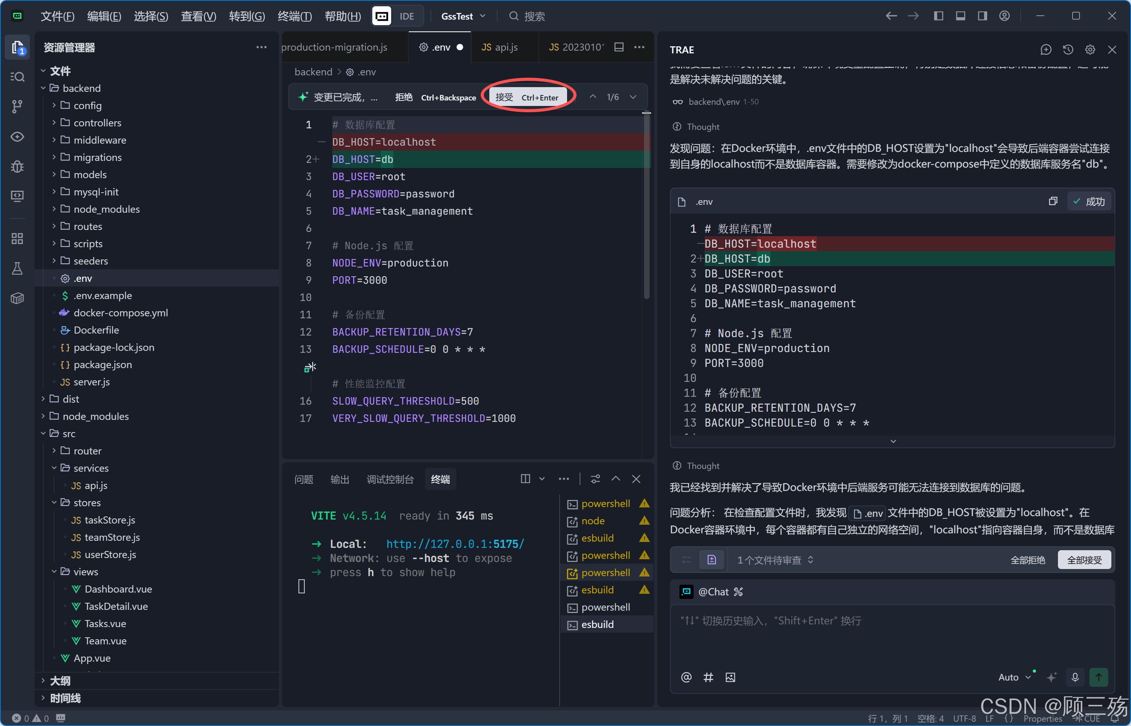Open the Source Control sidebar icon
The image size is (1131, 726).
tap(17, 106)
